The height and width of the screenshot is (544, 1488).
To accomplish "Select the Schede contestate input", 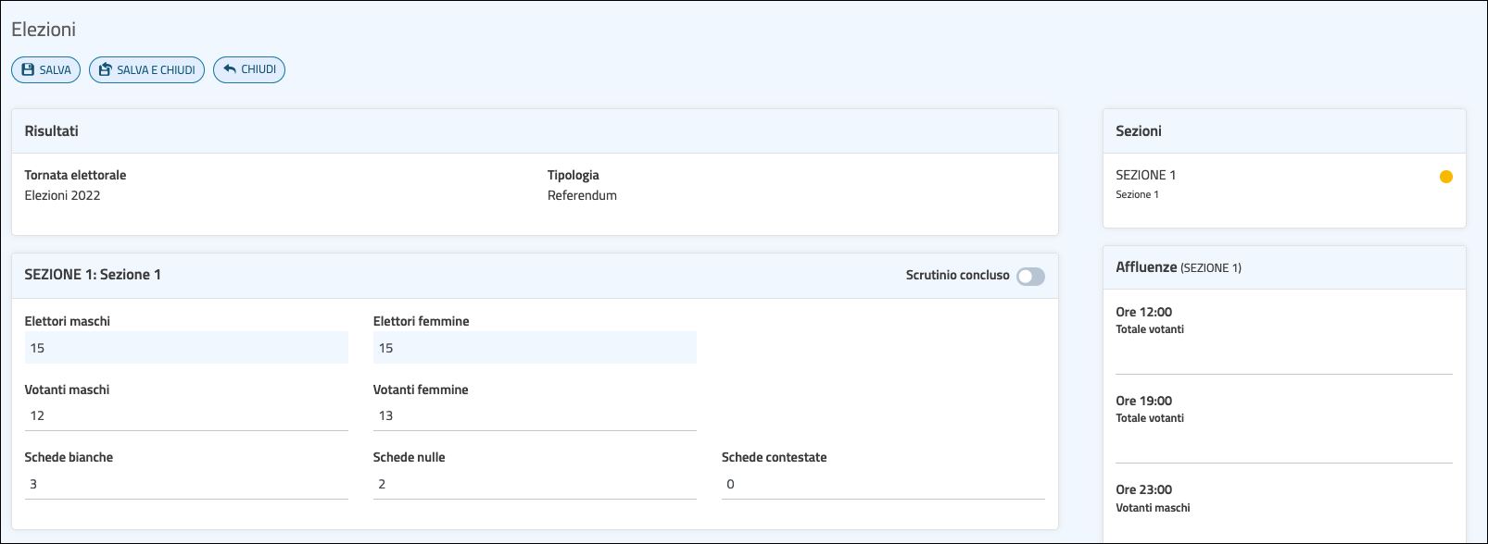I will pos(883,485).
